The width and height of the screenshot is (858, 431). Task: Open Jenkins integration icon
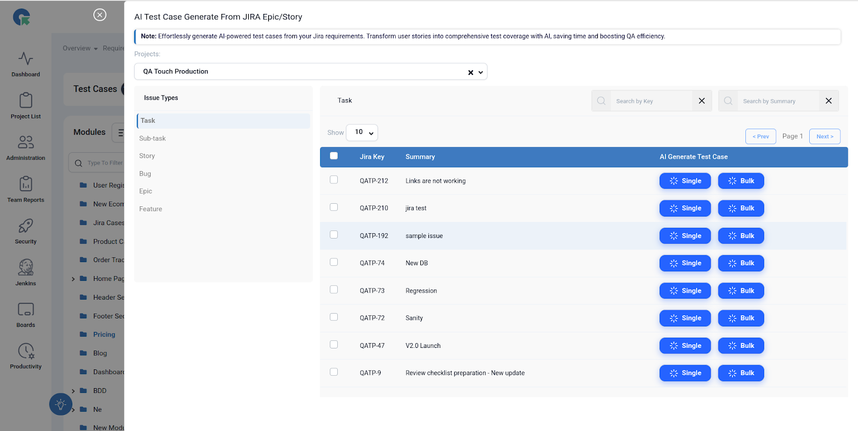pyautogui.click(x=26, y=267)
